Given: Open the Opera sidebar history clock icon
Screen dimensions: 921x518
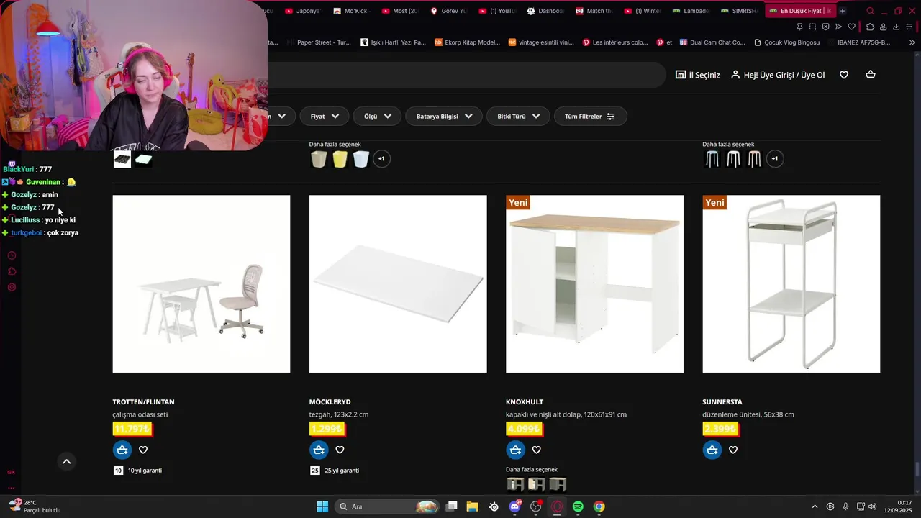Looking at the screenshot, I should pyautogui.click(x=12, y=255).
